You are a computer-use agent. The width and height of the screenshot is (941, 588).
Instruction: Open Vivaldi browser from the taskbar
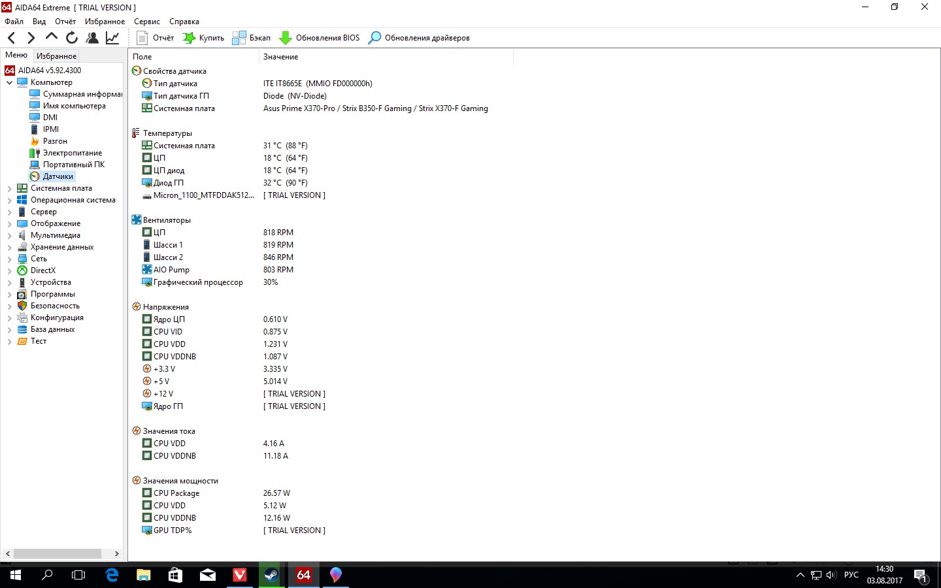239,575
